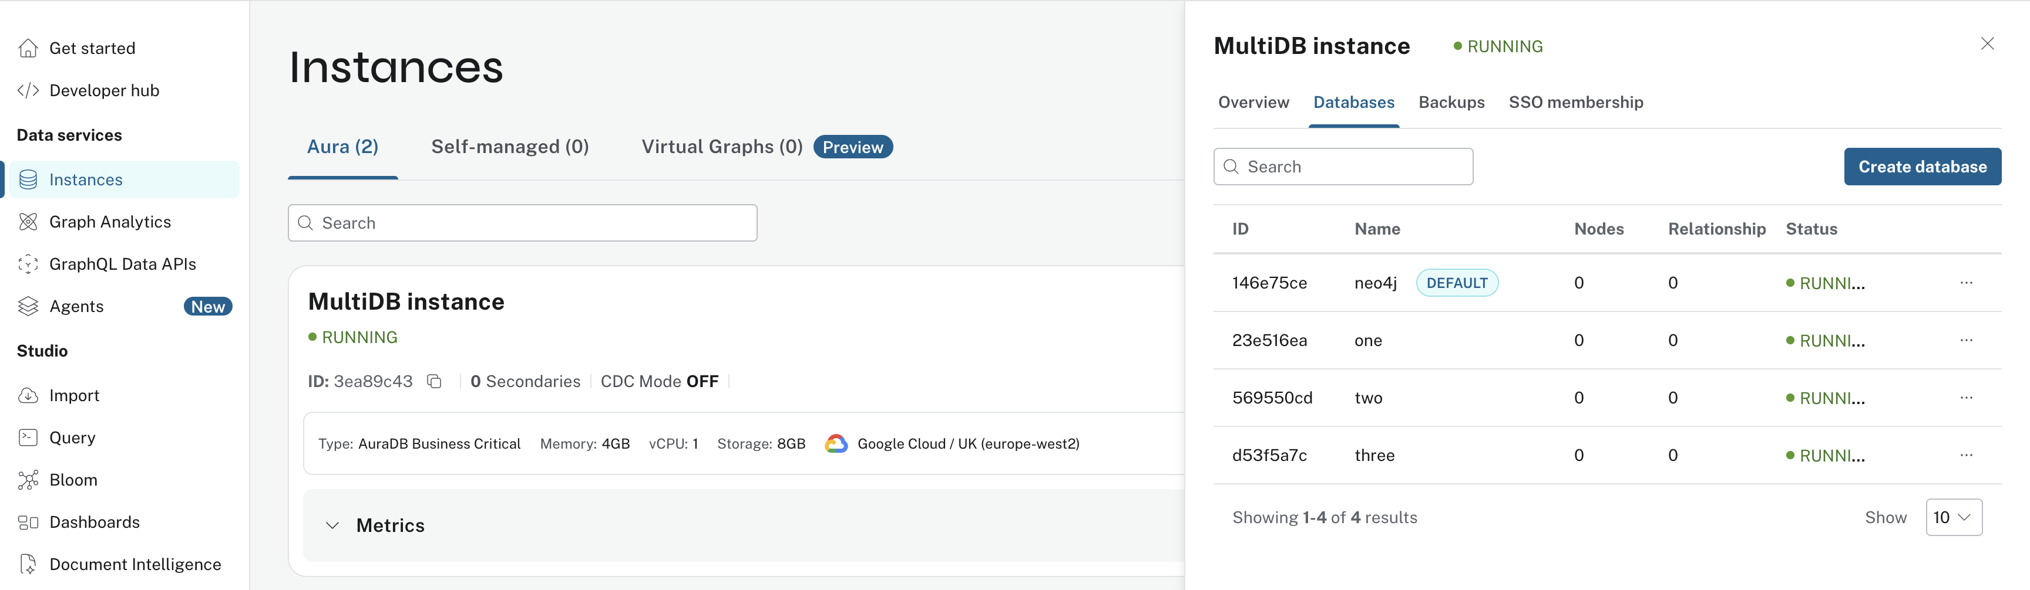Click the Developer hub code icon
2030x590 pixels.
(28, 90)
